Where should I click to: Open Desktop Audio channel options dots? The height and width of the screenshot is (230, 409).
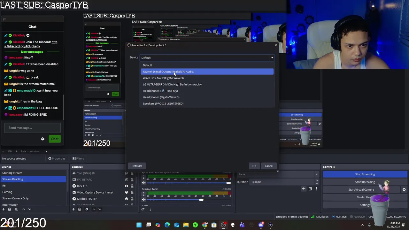(x=144, y=194)
